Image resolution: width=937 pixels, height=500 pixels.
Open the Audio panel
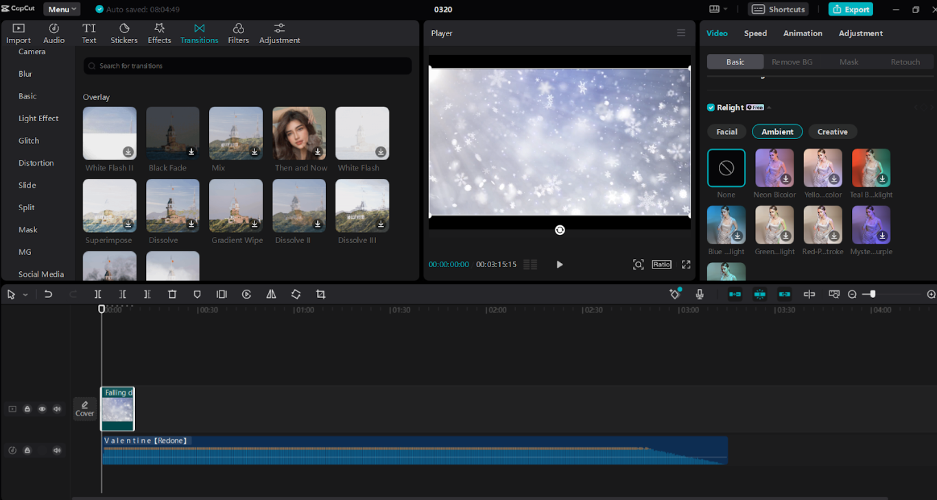click(x=54, y=32)
